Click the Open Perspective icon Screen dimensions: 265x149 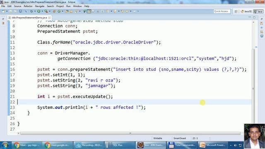click(236, 11)
